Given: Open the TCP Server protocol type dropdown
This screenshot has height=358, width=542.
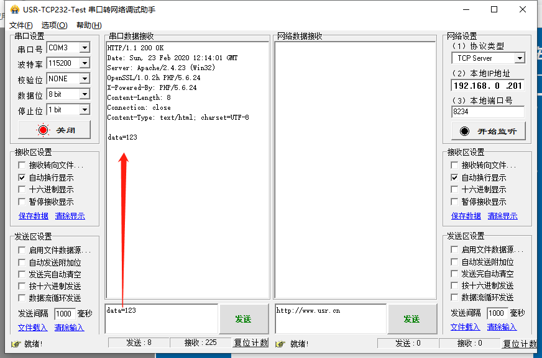Looking at the screenshot, I should click(520, 58).
